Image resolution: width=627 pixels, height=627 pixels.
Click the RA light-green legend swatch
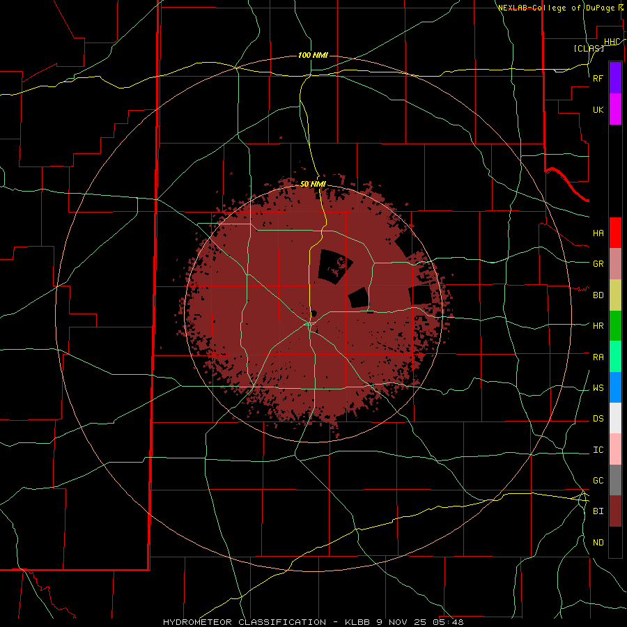click(615, 357)
